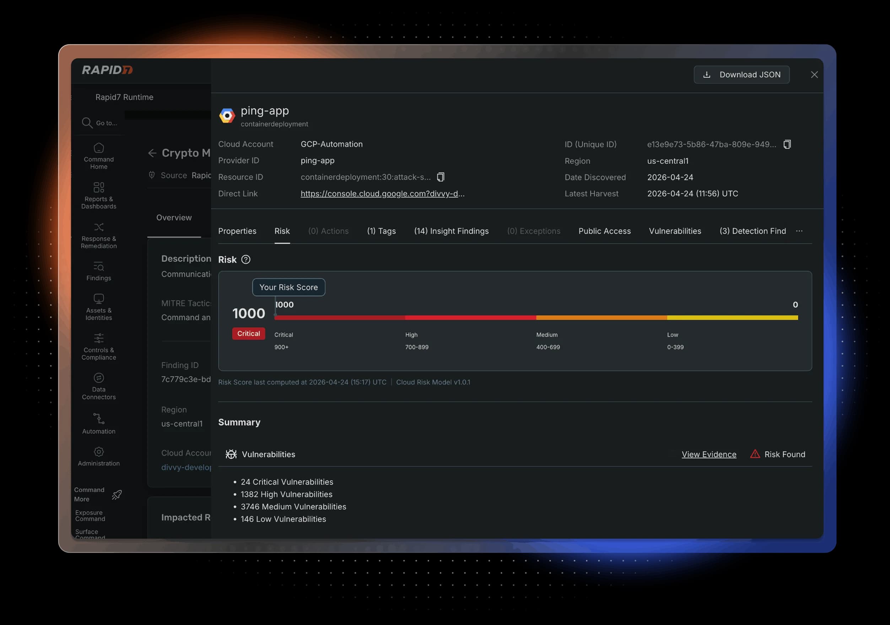Click the 1382 High Vulnerabilities entry
The height and width of the screenshot is (625, 890).
coord(286,494)
